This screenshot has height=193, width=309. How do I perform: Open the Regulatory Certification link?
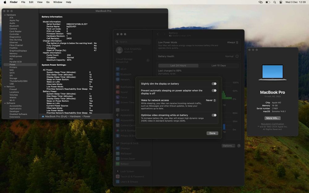(272, 124)
